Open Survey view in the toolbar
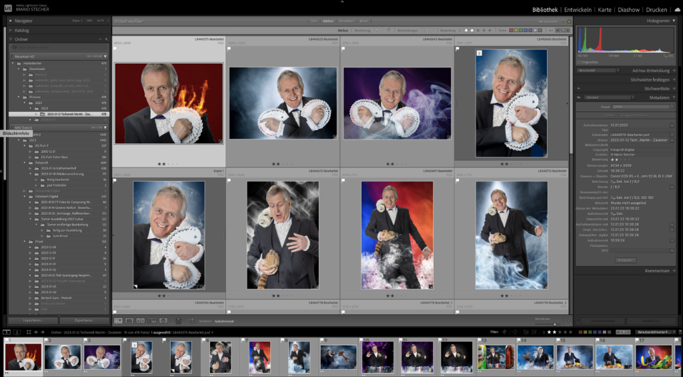This screenshot has height=377, width=683. coord(151,321)
